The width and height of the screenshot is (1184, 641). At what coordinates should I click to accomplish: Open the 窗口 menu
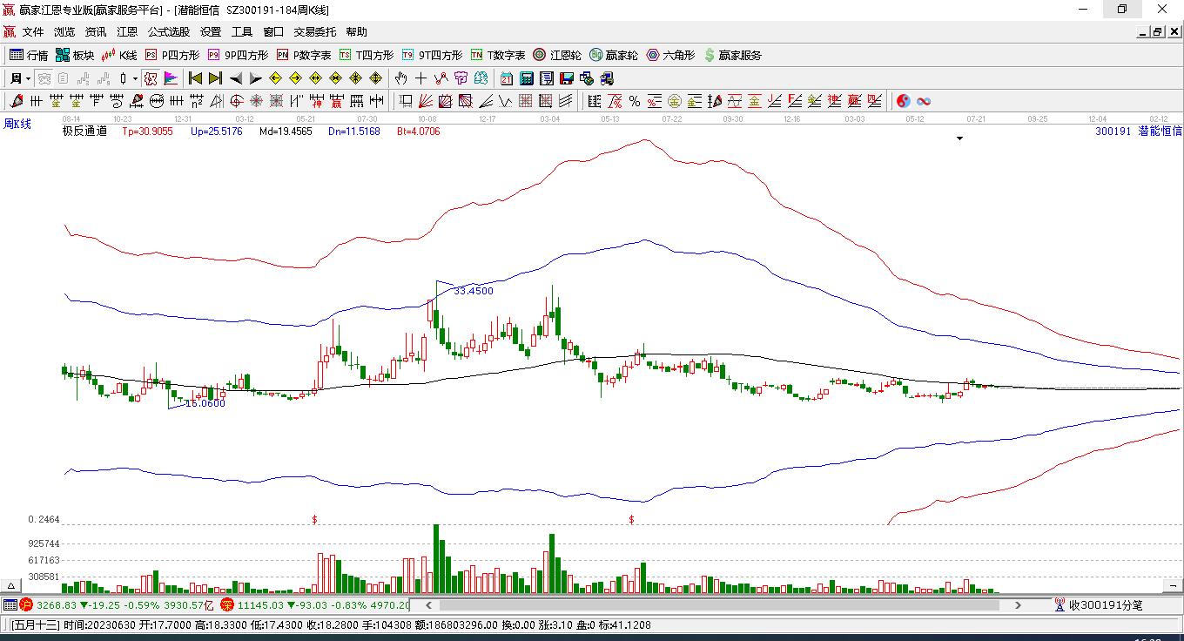tap(273, 32)
